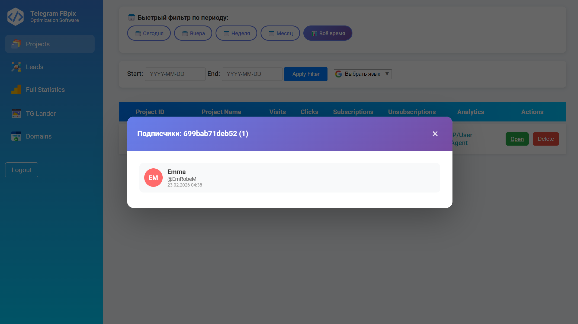Image resolution: width=578 pixels, height=324 pixels.
Task: Open Full Statistics menu item
Action: [45, 90]
